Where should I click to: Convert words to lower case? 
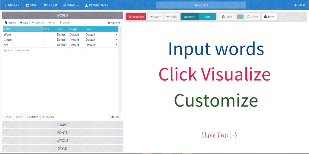click(19, 117)
